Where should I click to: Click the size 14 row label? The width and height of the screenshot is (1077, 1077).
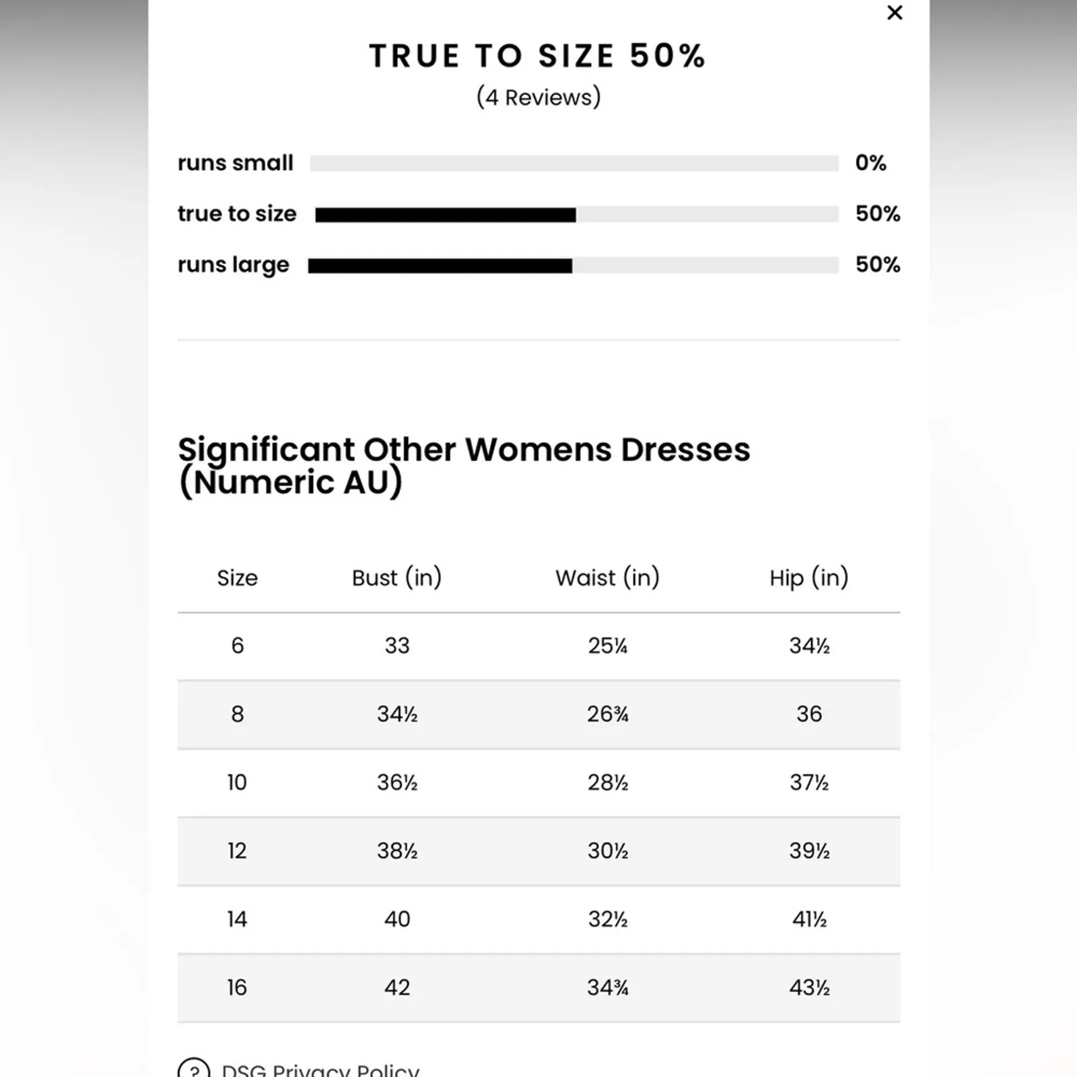coord(237,919)
